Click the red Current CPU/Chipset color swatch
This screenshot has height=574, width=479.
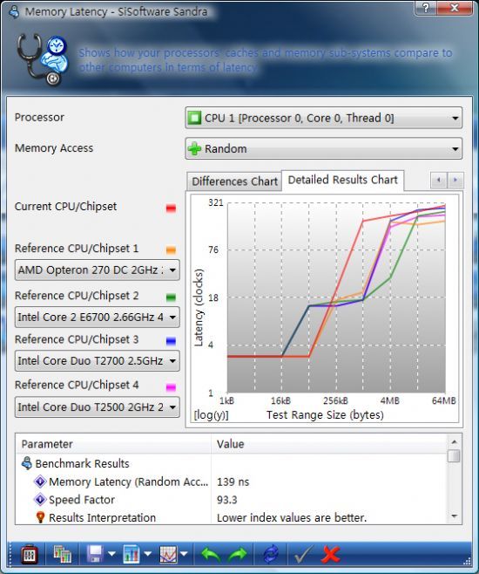point(171,208)
